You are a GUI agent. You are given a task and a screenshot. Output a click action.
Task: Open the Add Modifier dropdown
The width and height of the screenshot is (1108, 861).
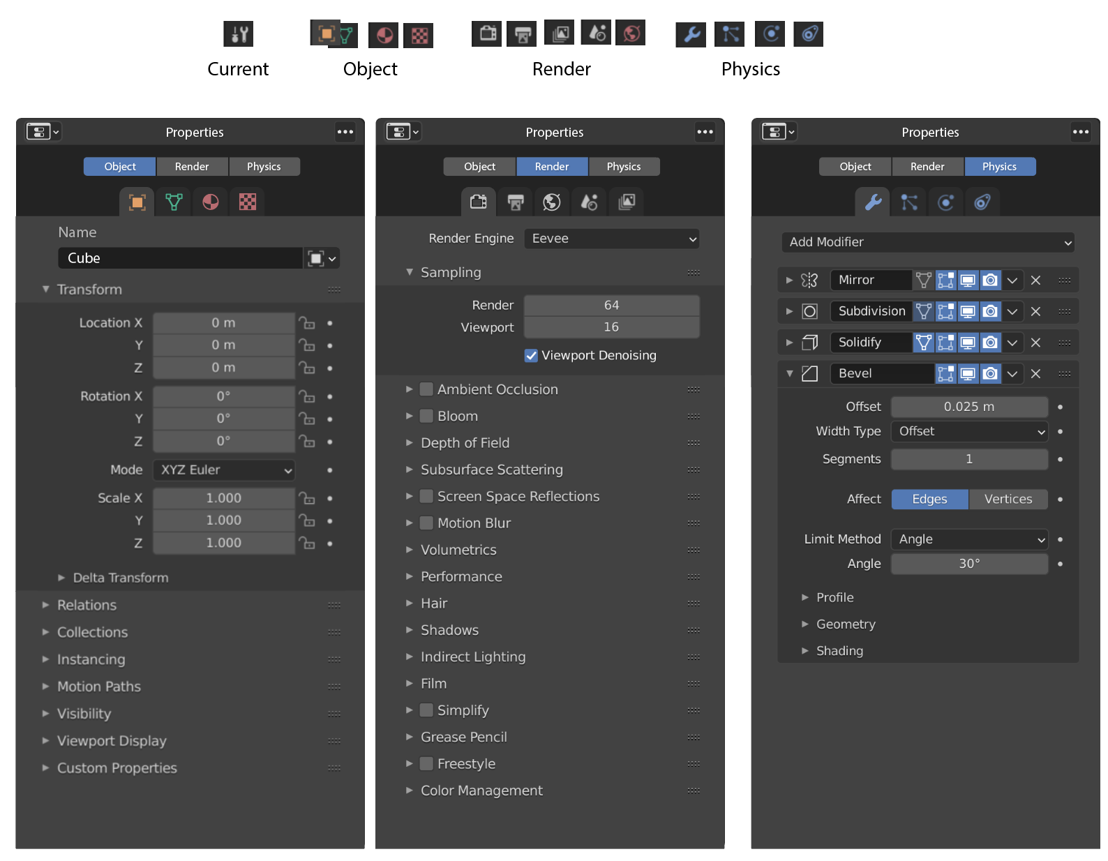click(x=928, y=242)
